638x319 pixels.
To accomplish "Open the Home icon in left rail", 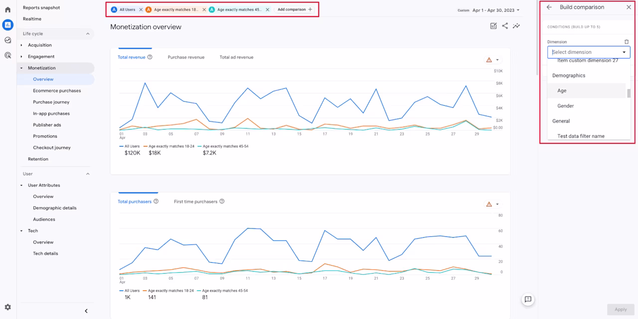I will [x=7, y=9].
